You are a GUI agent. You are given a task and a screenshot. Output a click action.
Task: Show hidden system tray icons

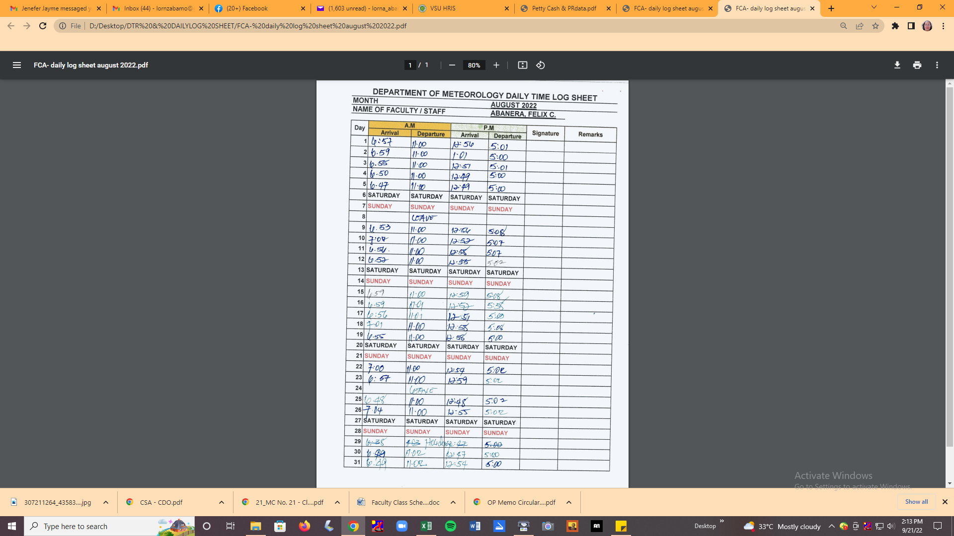click(831, 526)
